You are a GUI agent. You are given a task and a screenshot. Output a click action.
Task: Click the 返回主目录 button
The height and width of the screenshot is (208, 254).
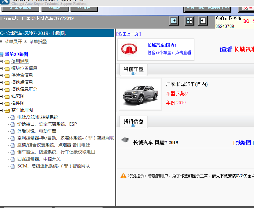pyautogui.click(x=20, y=9)
